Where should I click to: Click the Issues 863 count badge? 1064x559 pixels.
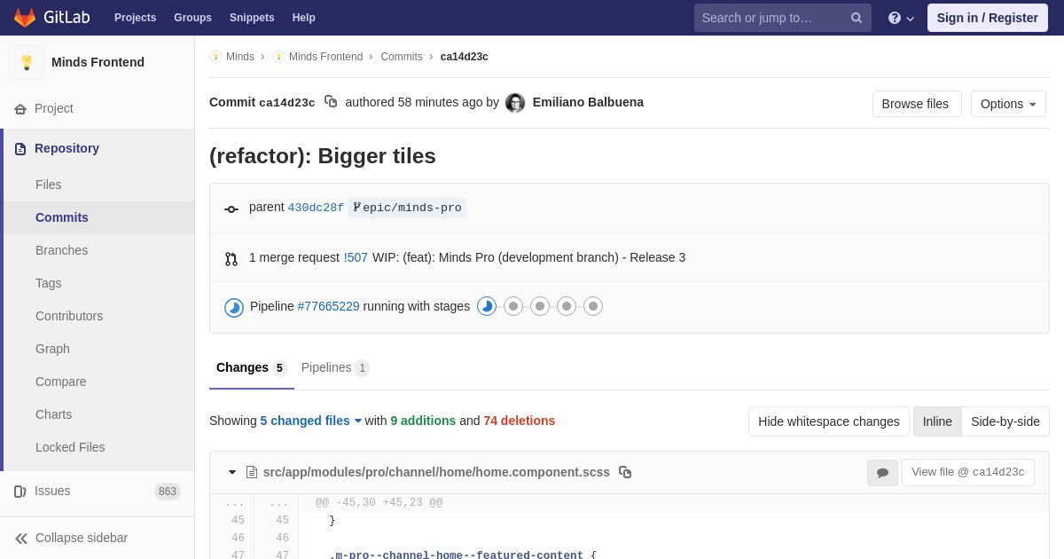tap(168, 492)
